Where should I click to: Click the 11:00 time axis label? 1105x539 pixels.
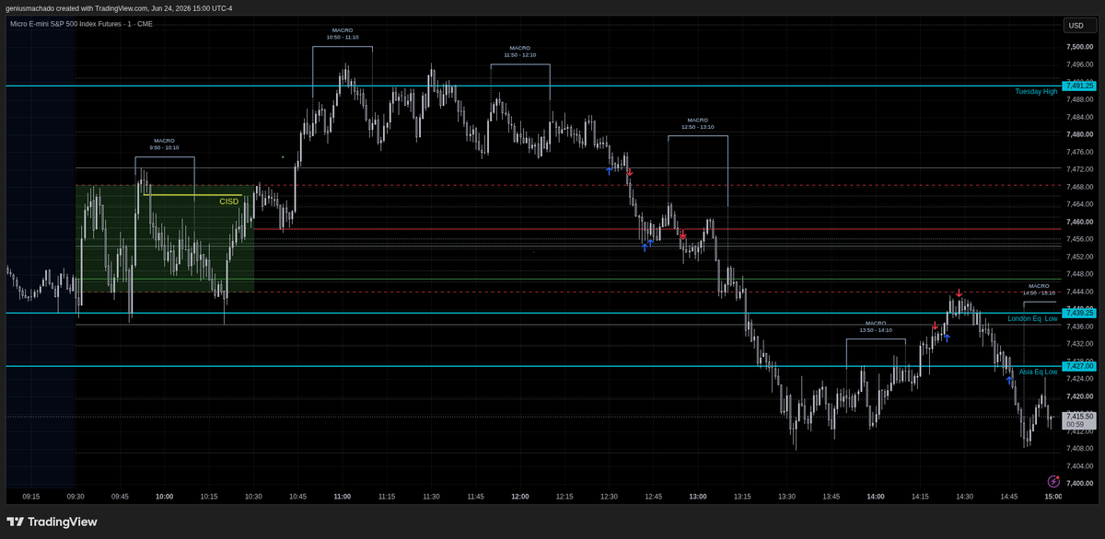click(343, 497)
